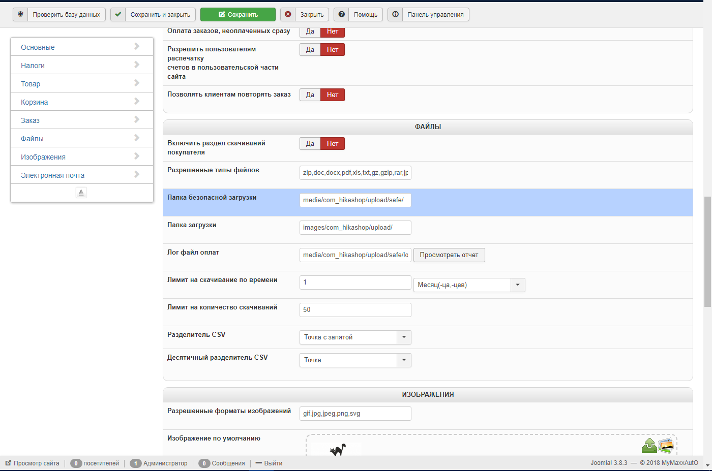Choose Да for printing invoices by users

coord(310,50)
